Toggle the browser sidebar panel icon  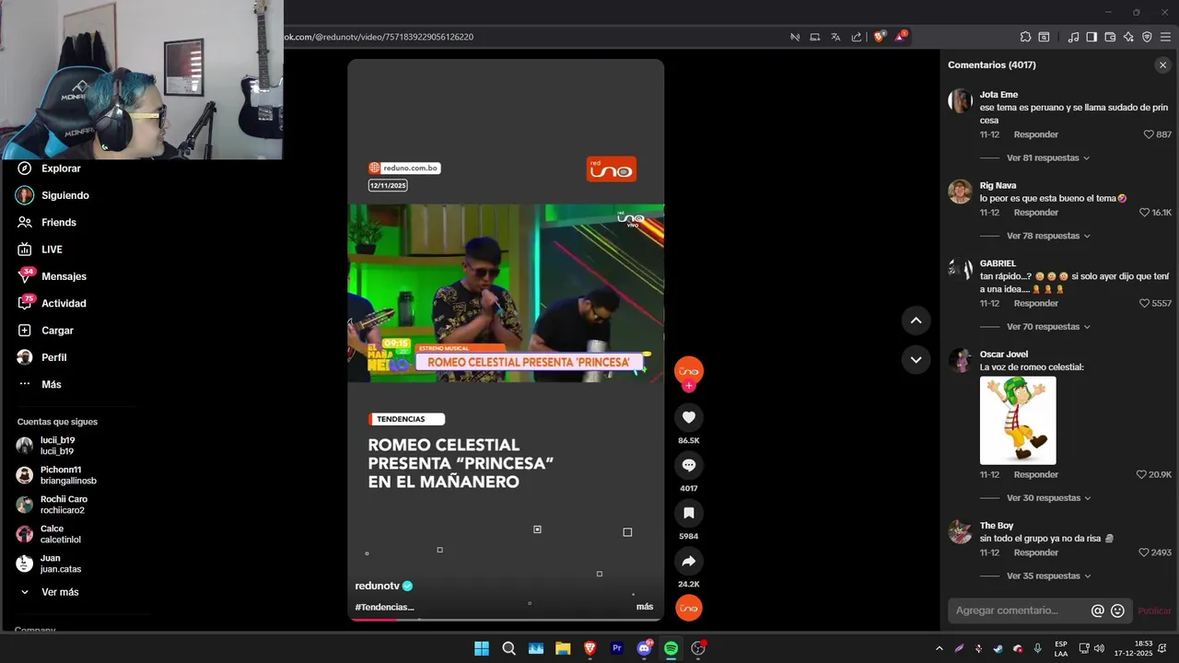[1091, 37]
